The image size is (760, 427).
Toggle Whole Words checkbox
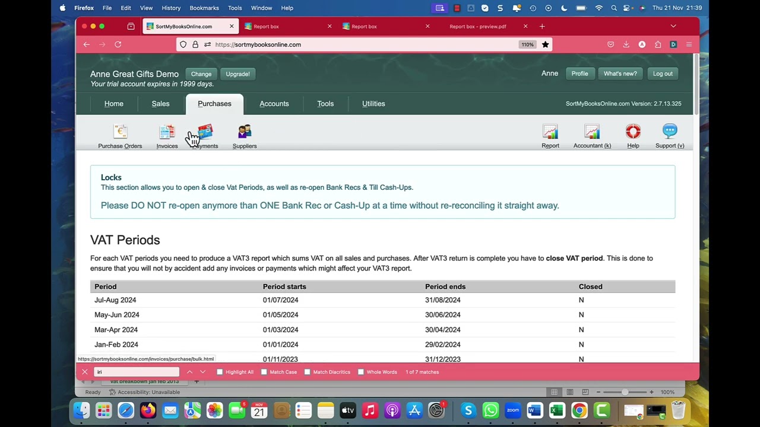pos(361,372)
